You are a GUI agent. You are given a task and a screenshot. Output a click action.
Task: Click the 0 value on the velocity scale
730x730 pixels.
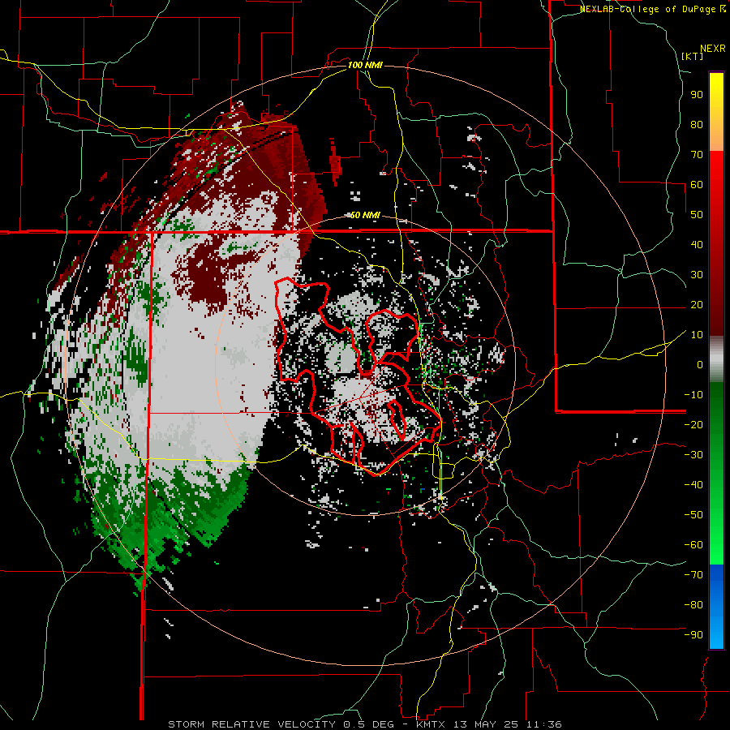(700, 365)
